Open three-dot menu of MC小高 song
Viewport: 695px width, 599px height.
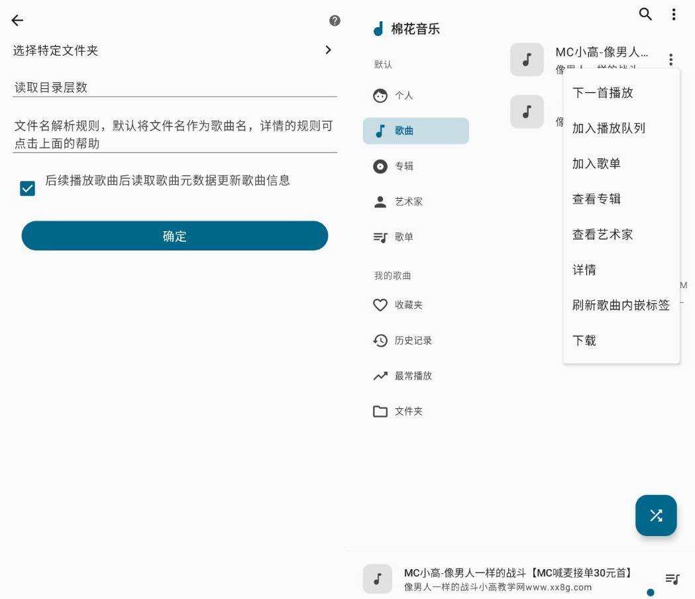670,59
